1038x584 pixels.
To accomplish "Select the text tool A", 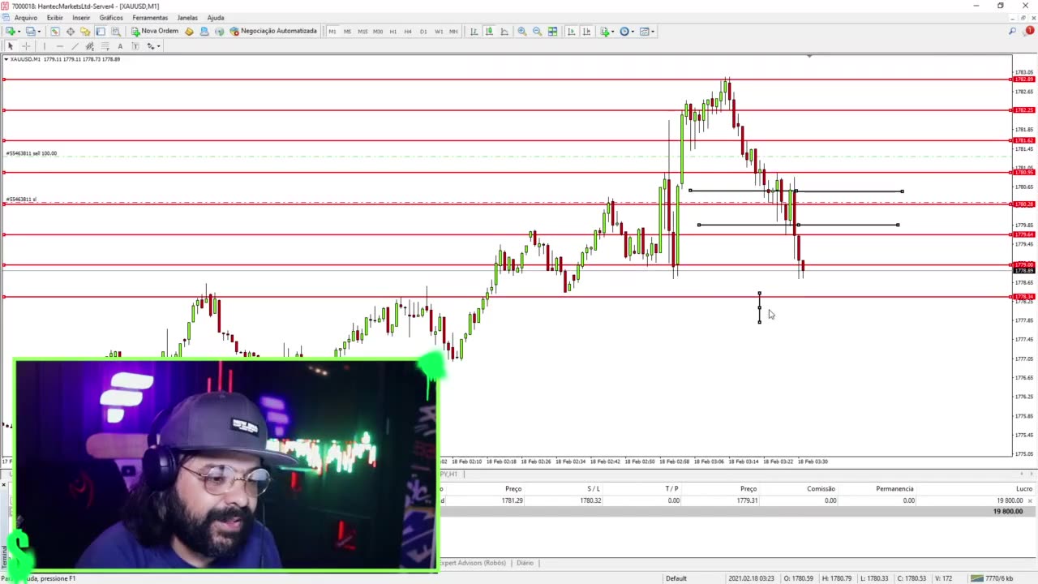I will click(x=120, y=46).
